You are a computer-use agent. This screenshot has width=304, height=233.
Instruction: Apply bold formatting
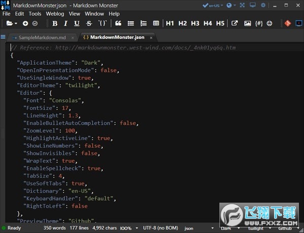pyautogui.click(x=55, y=23)
